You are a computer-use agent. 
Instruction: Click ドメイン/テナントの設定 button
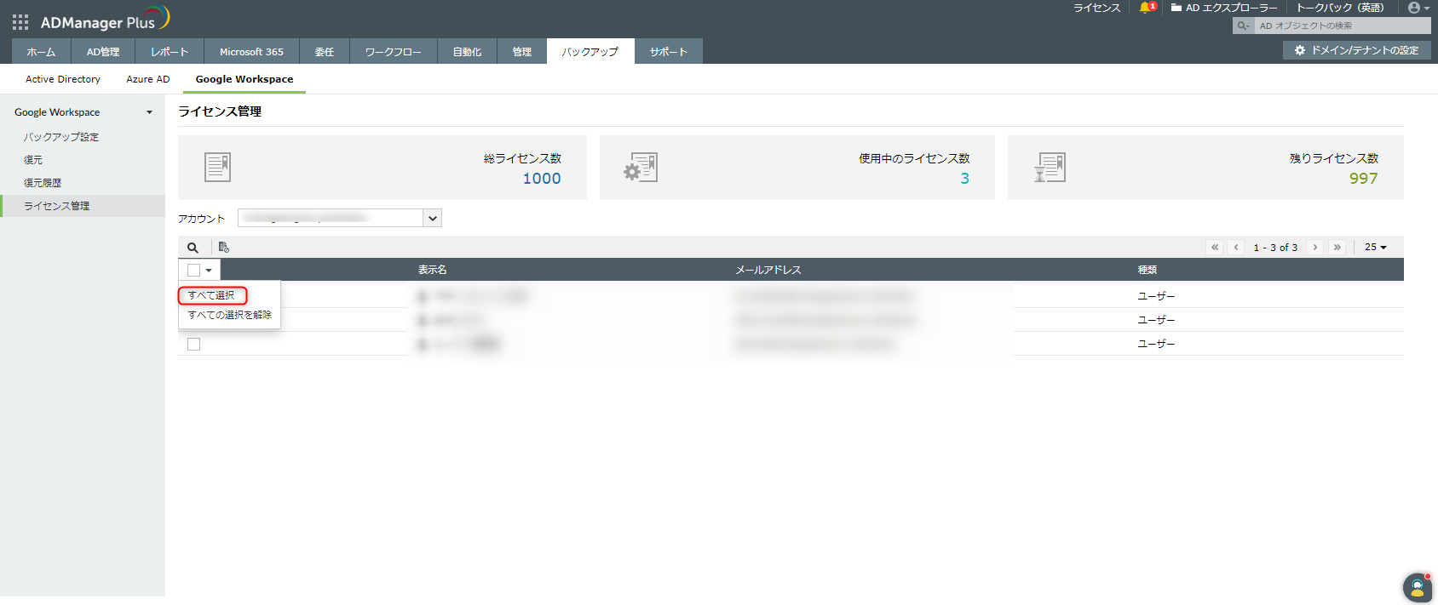pyautogui.click(x=1357, y=50)
